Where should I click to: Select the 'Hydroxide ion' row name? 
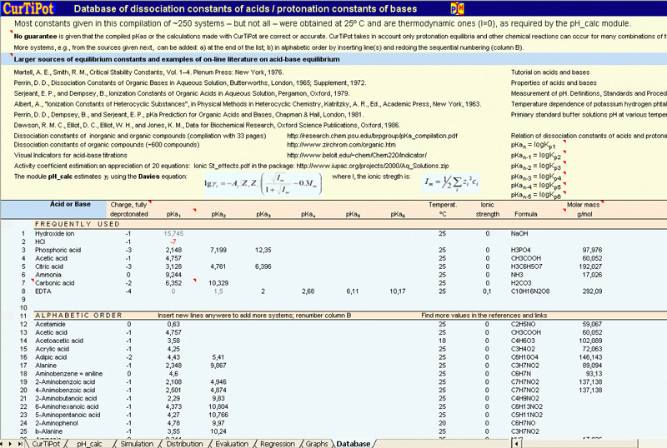(x=54, y=234)
